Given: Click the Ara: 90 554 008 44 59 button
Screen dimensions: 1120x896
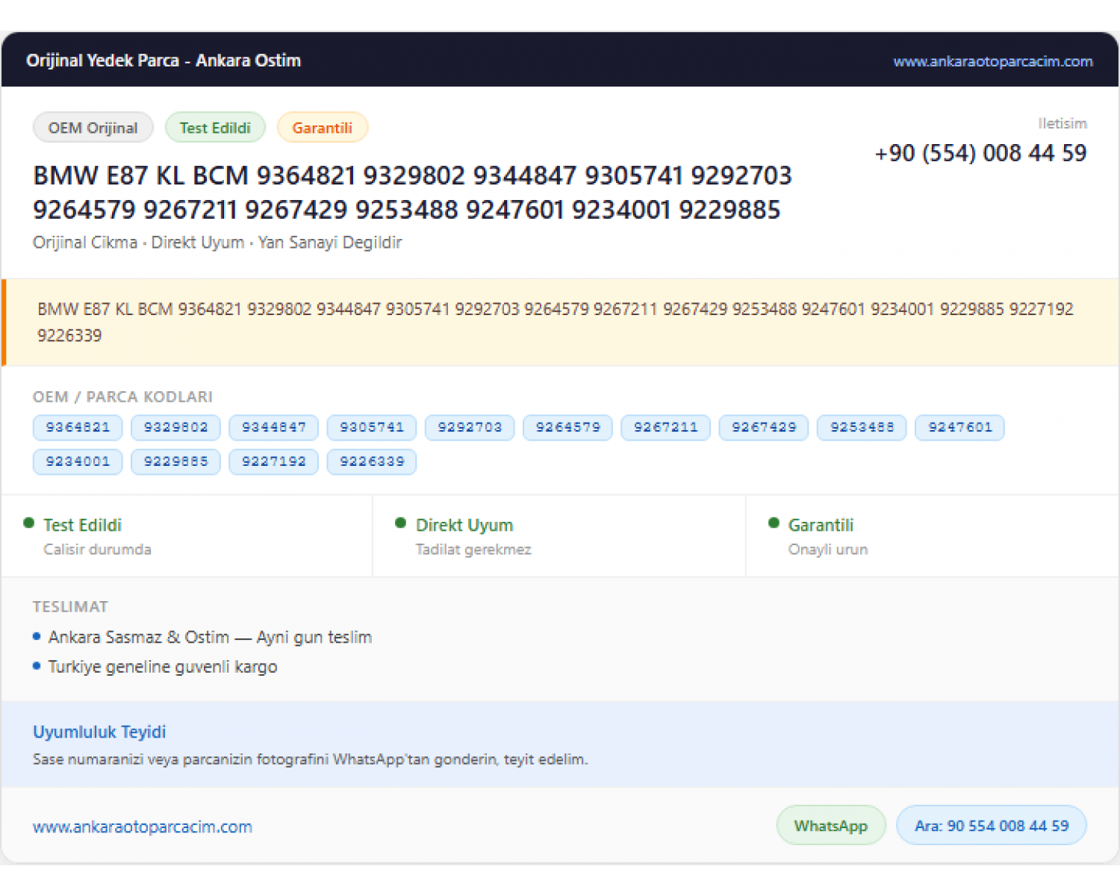Looking at the screenshot, I should (992, 826).
